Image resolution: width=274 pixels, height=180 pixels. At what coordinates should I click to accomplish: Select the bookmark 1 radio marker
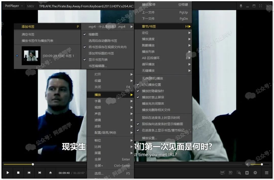[17, 56]
